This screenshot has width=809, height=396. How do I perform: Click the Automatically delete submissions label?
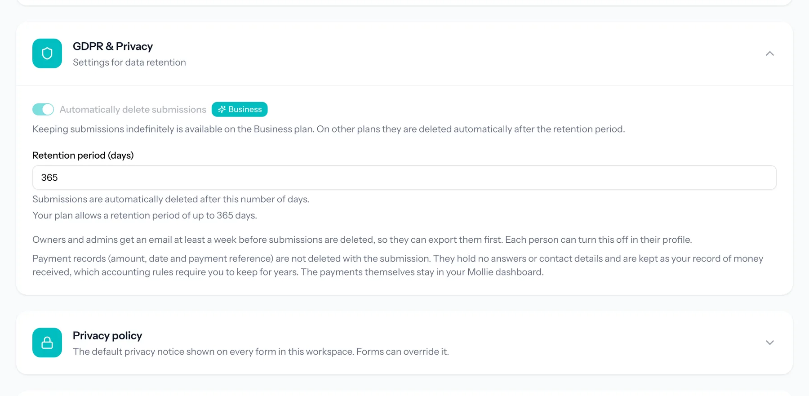pyautogui.click(x=133, y=110)
